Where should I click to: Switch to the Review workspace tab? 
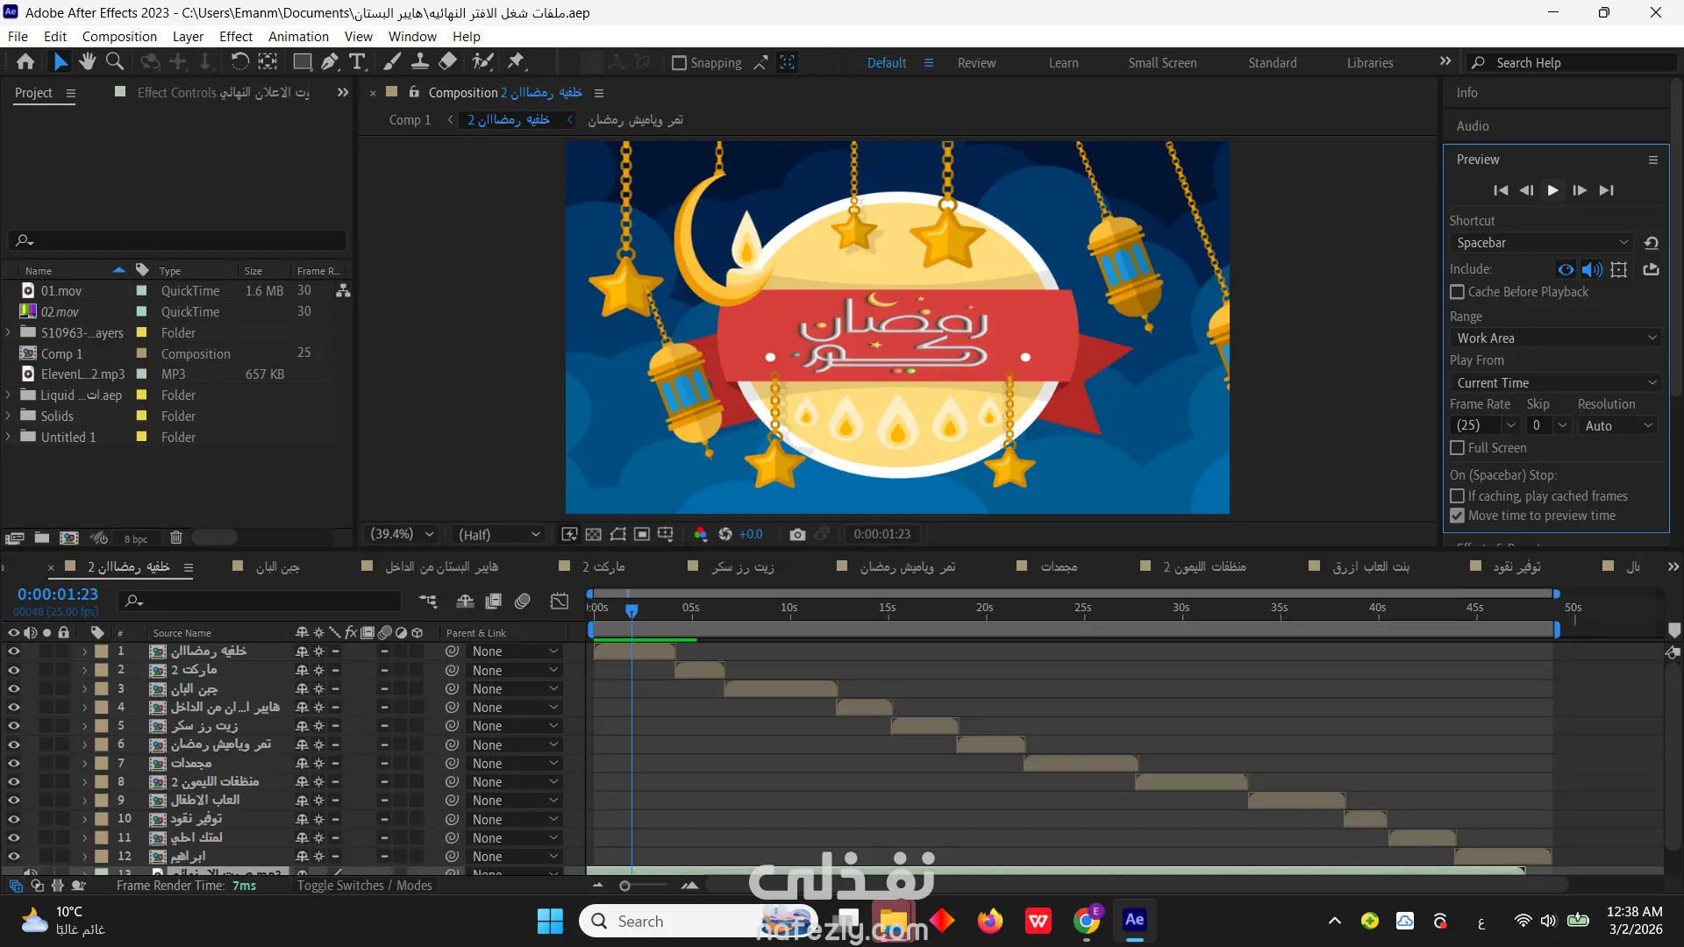point(976,63)
